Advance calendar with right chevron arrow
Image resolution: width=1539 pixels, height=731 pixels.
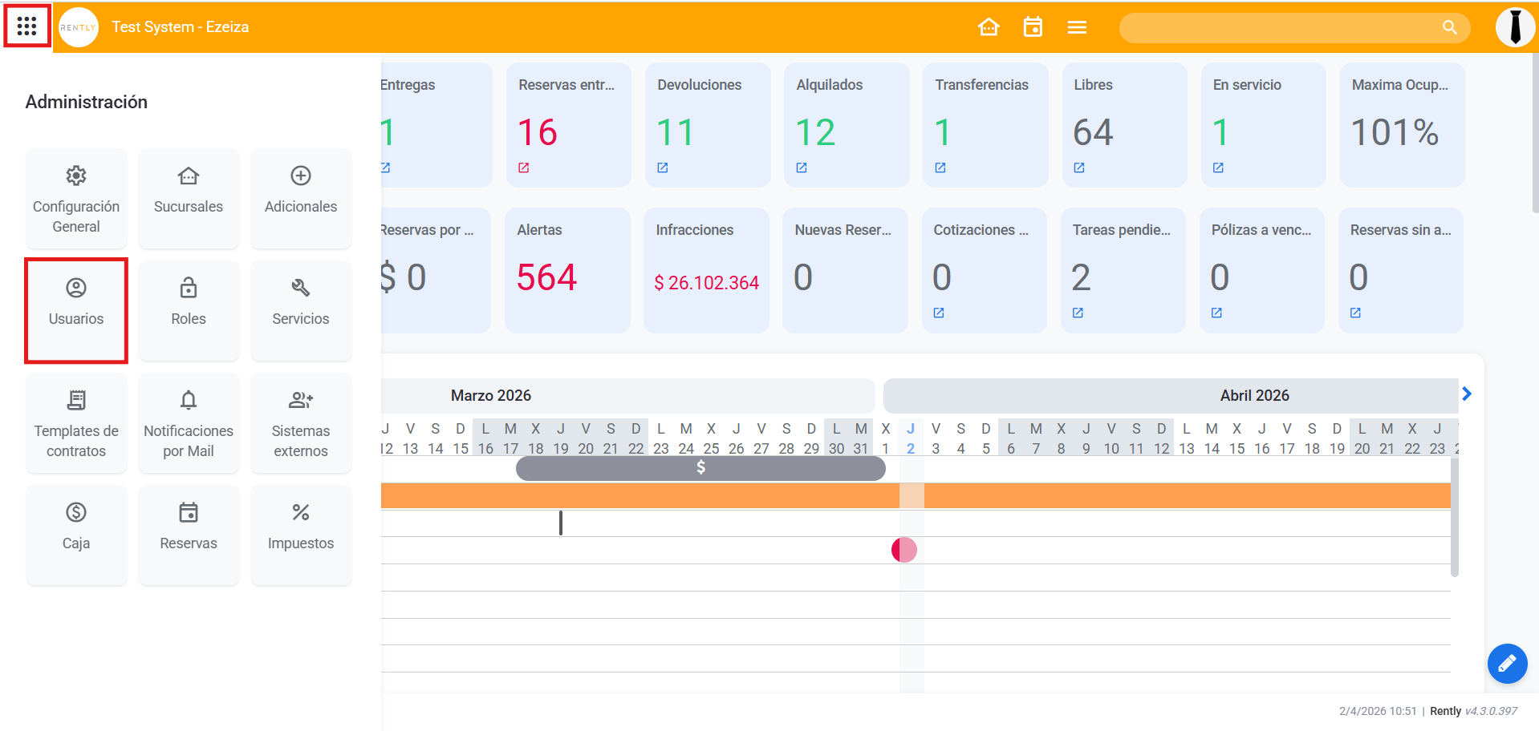tap(1467, 394)
